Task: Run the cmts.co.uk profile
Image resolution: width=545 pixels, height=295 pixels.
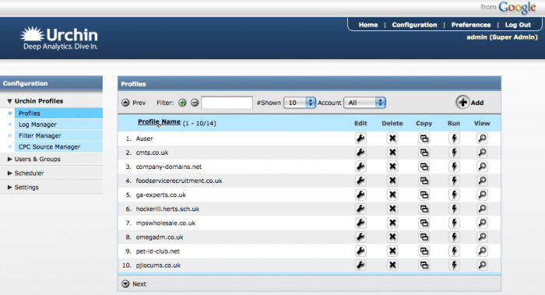Action: click(x=454, y=153)
